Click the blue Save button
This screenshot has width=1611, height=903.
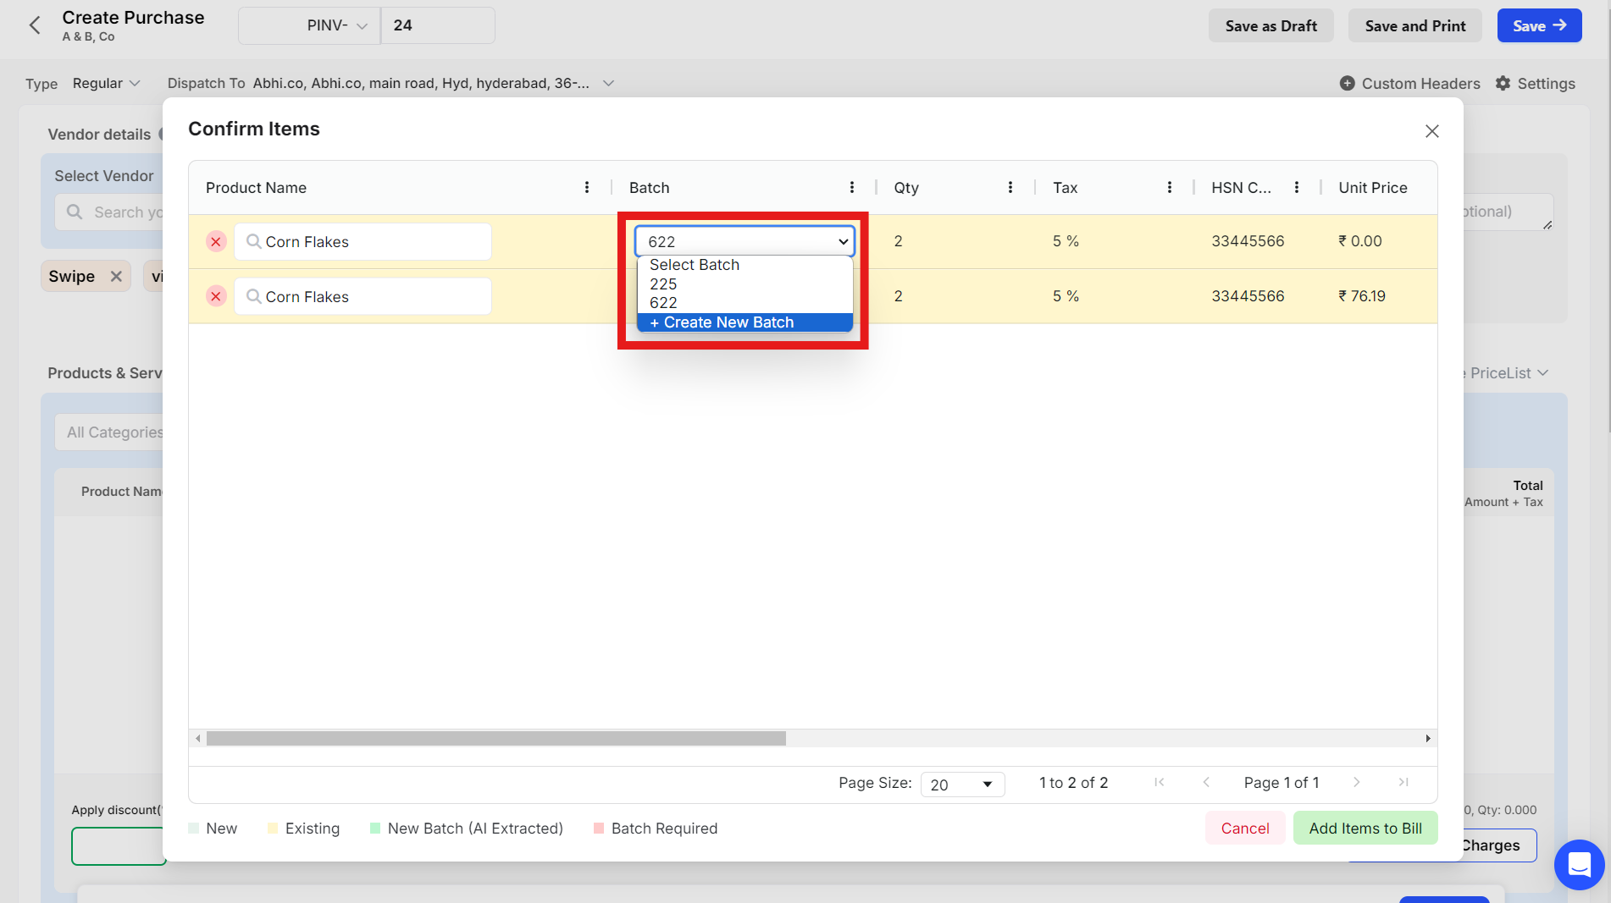1539,25
